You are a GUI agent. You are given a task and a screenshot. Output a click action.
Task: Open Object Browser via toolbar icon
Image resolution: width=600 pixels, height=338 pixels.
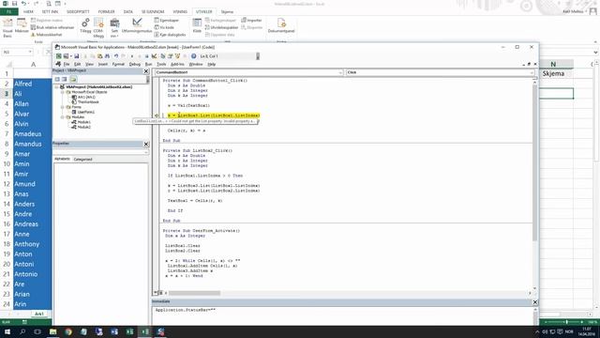(x=177, y=56)
